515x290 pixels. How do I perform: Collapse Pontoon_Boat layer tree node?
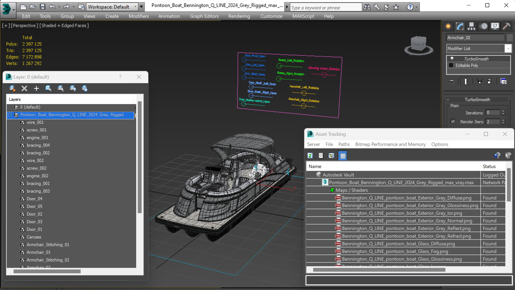(x=10, y=115)
